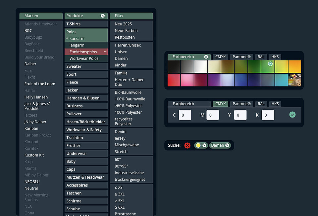Screen dimensions: 318x216
Task: Select the Helly Hansen brand
Action: pyautogui.click(x=36, y=97)
